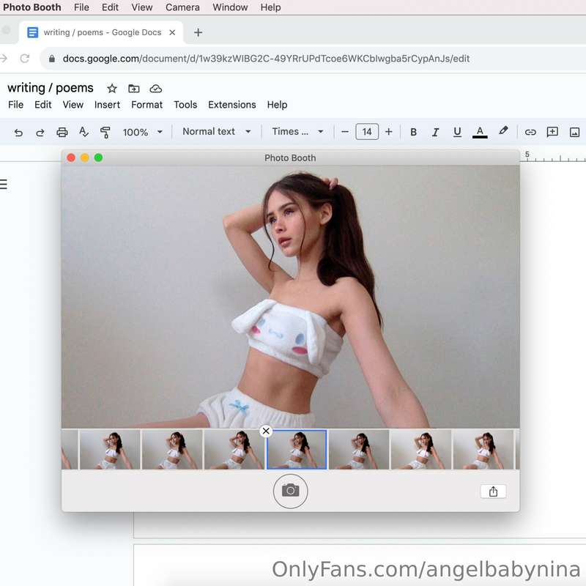Image resolution: width=586 pixels, height=586 pixels.
Task: Open the Docs Edit menu
Action: (x=43, y=105)
